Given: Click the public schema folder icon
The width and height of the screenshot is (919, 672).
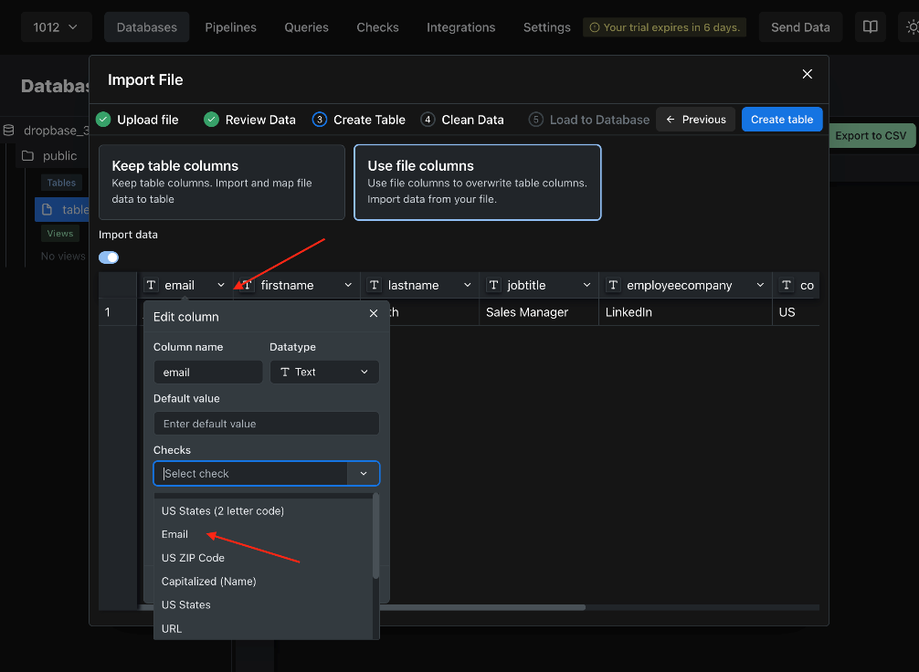Looking at the screenshot, I should [x=27, y=156].
